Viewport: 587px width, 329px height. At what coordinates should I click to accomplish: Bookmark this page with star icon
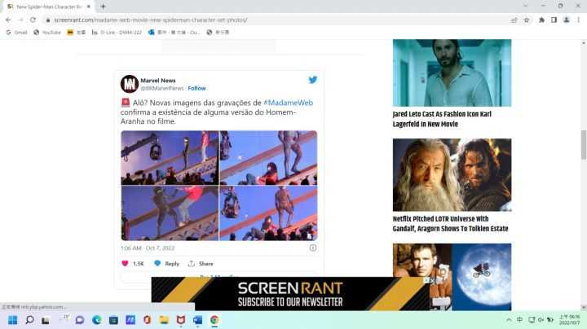click(x=527, y=20)
